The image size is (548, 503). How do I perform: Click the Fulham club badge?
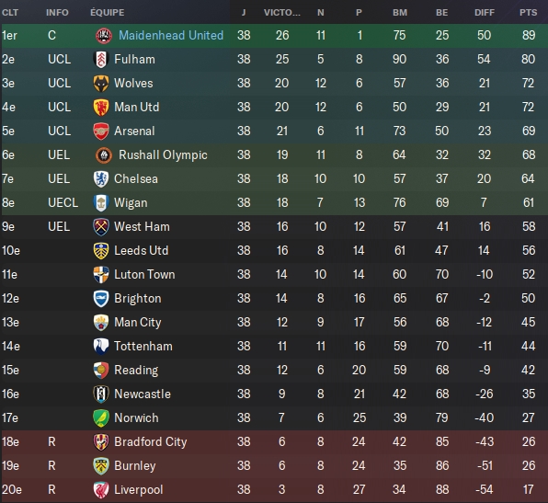pyautogui.click(x=101, y=60)
